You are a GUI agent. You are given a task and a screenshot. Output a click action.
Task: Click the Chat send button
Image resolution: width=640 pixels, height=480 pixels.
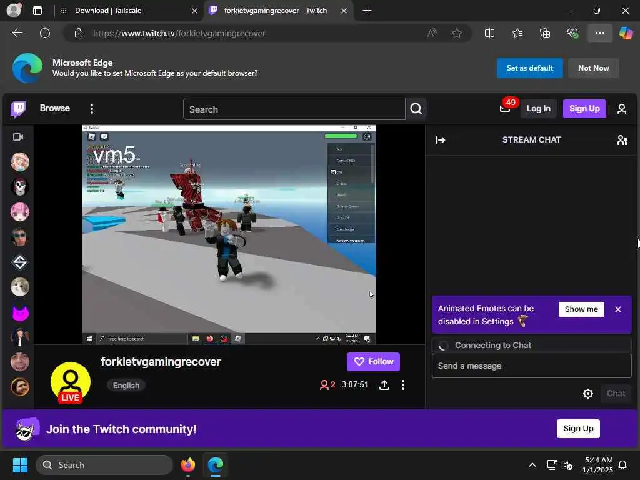(x=616, y=394)
